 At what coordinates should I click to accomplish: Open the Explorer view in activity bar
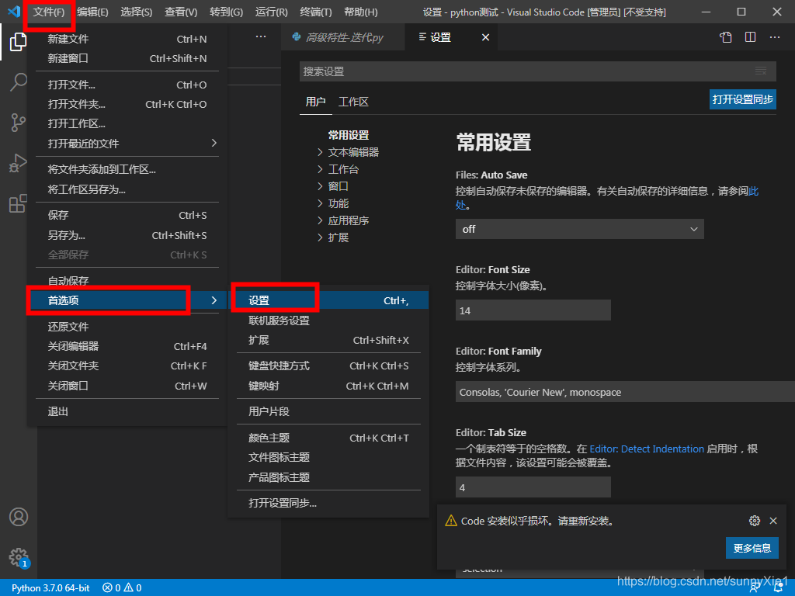(x=19, y=42)
